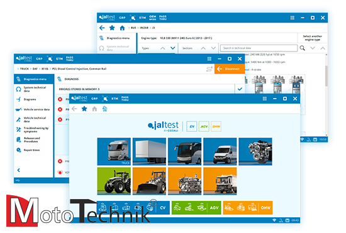Toggle the AGV category badge

(x=204, y=126)
